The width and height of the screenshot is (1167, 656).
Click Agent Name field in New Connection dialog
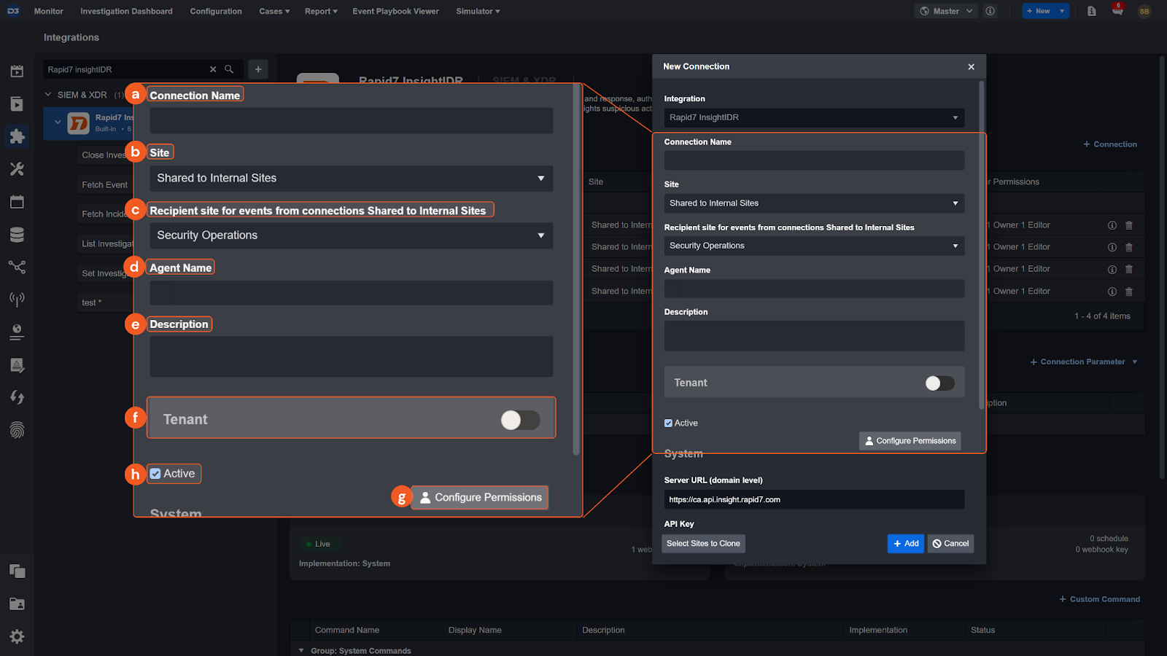814,289
